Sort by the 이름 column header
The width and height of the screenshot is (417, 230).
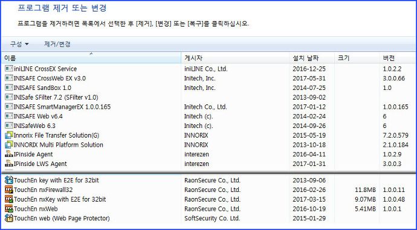click(x=91, y=58)
